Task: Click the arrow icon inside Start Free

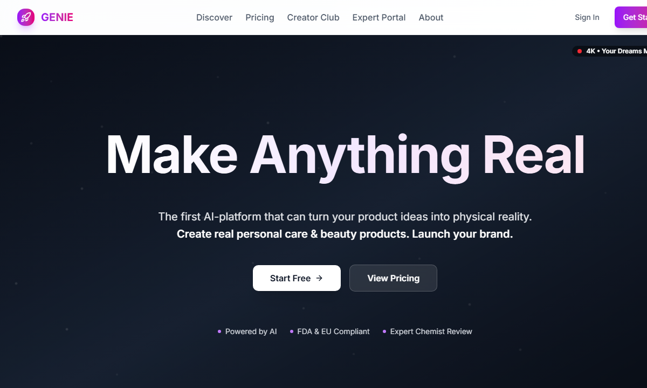Action: click(x=319, y=278)
